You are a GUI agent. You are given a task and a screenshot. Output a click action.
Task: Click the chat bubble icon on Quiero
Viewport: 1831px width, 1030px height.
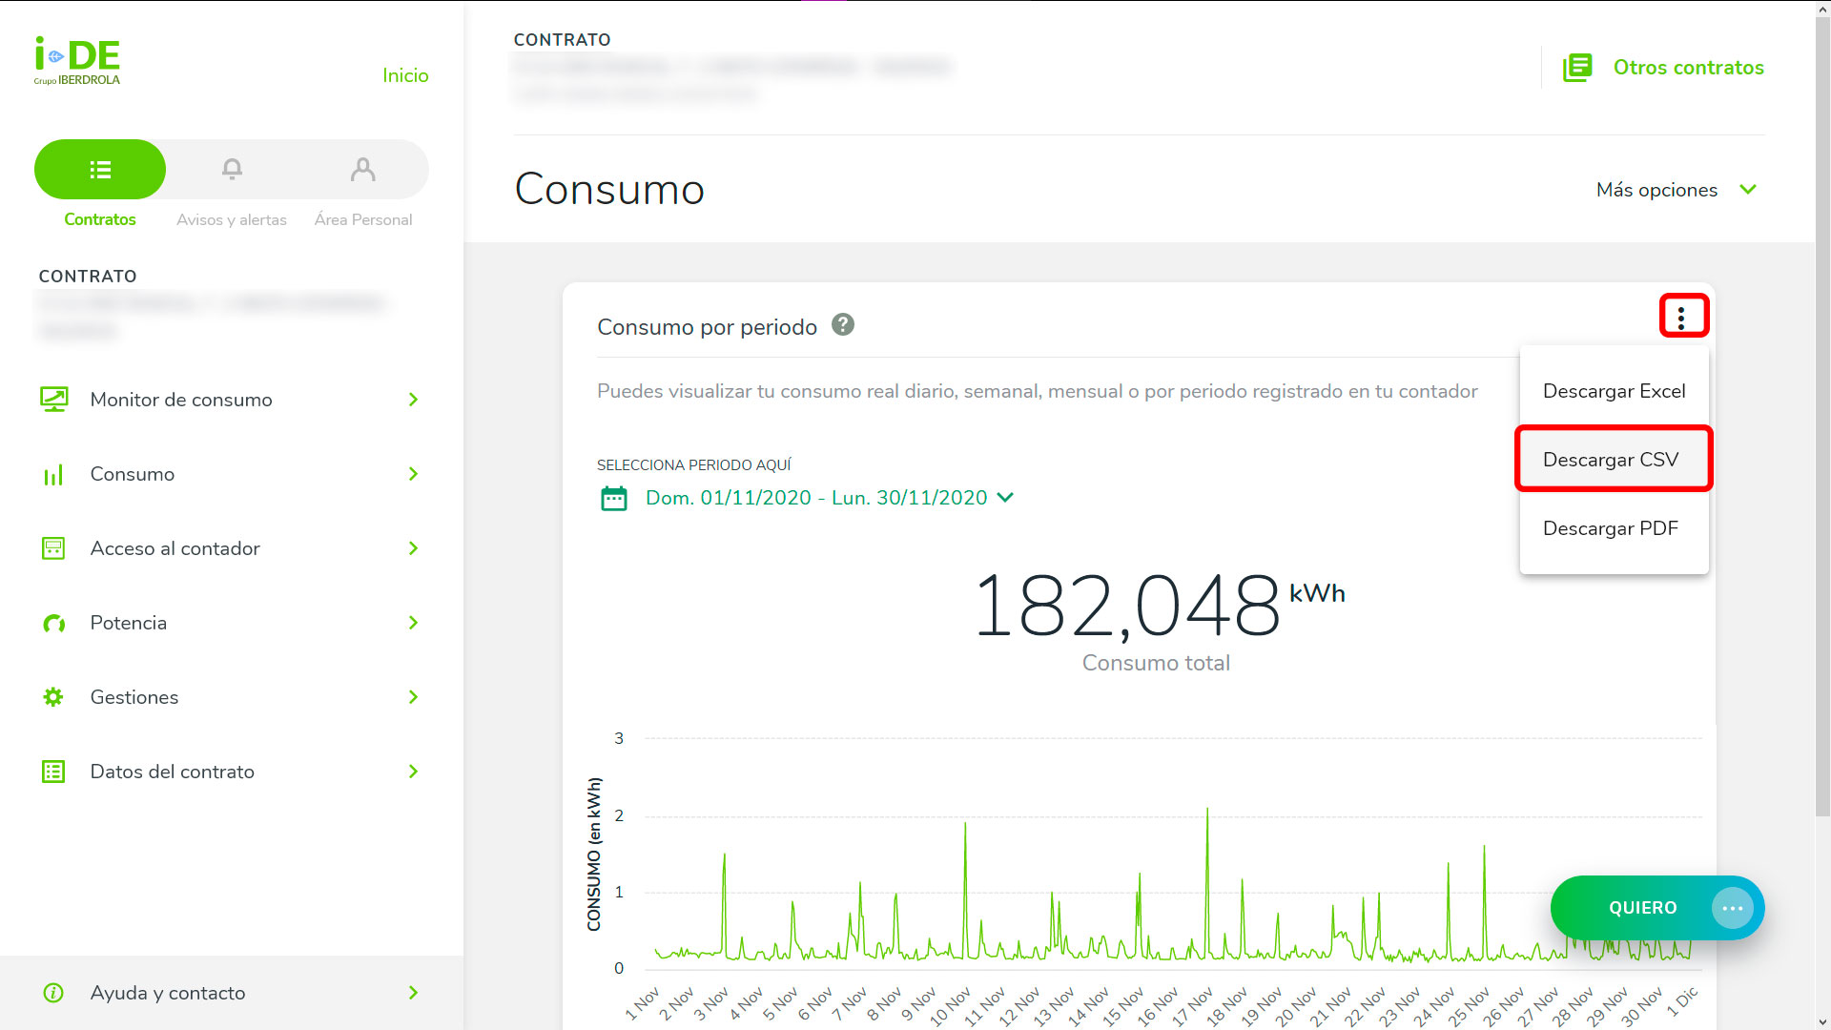[1732, 908]
